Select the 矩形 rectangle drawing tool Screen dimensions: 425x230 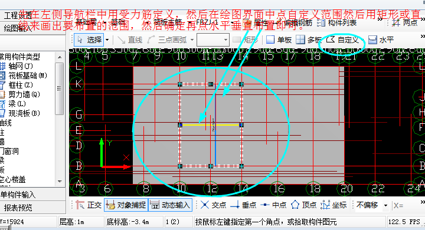(246, 40)
